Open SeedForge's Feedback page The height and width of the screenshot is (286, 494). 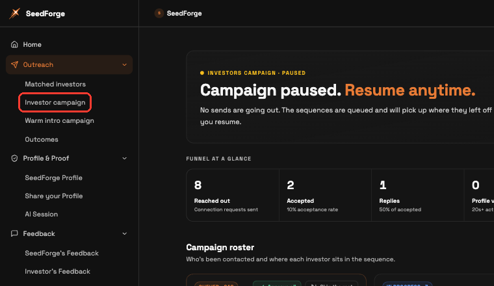pos(62,253)
